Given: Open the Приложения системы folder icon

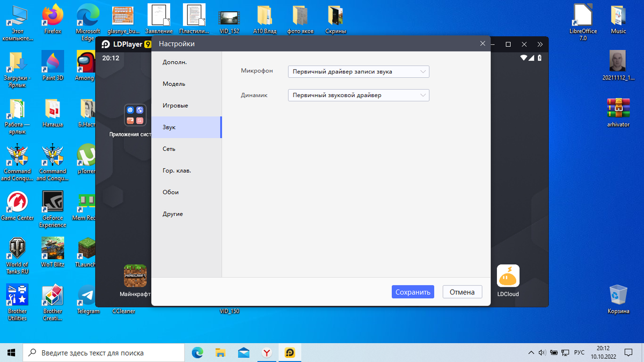Looking at the screenshot, I should tap(135, 115).
